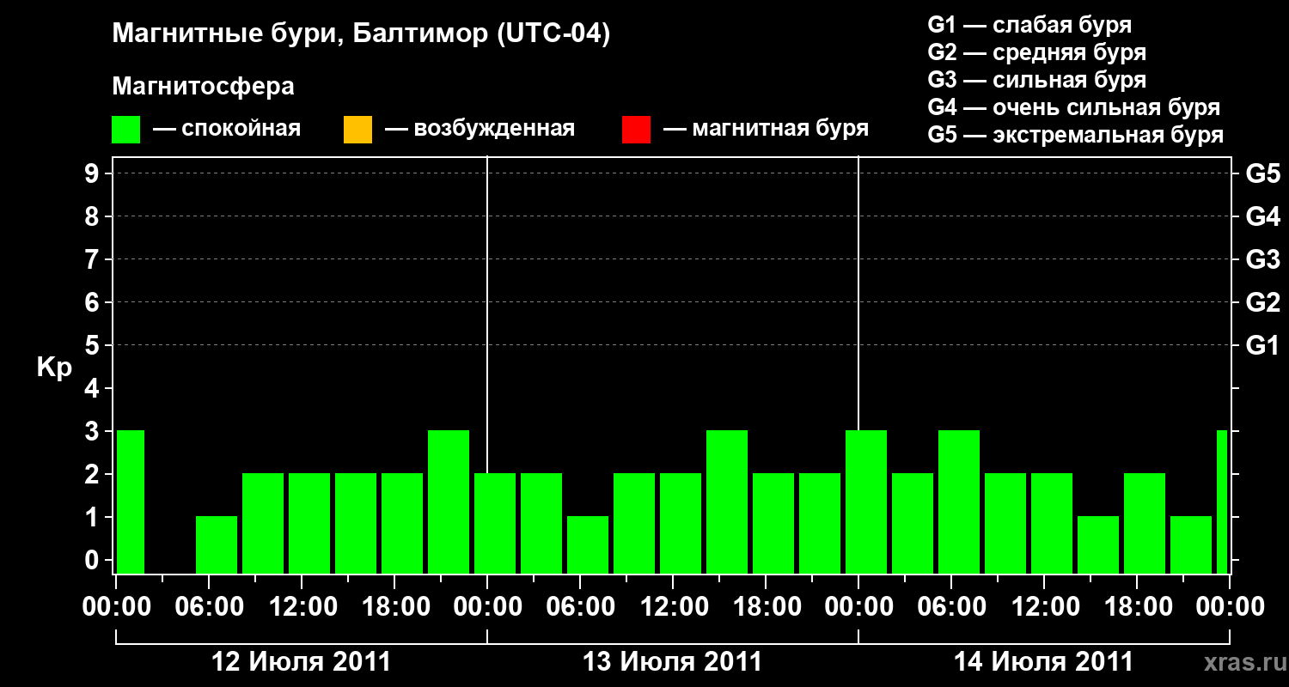The height and width of the screenshot is (687, 1289).
Task: Click the first Kp 3 bar at 00:00 on 12 Июля
Action: click(131, 502)
